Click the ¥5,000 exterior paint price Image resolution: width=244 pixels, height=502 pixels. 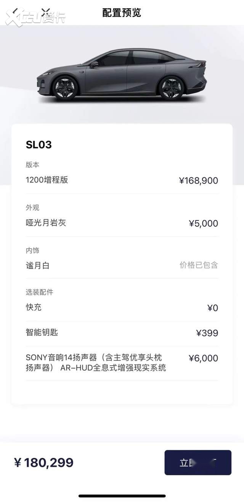tap(204, 223)
